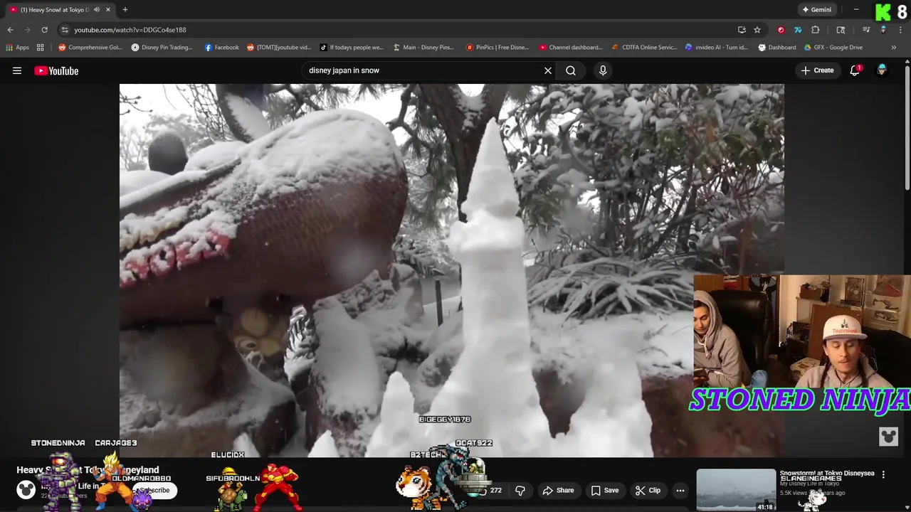Open invideo AI bookmark
The image size is (911, 512).
[x=716, y=48]
